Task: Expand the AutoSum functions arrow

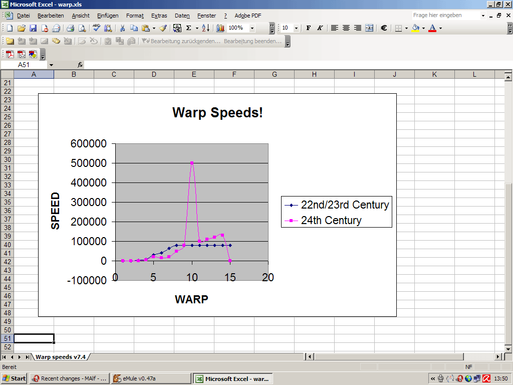Action: pos(197,28)
